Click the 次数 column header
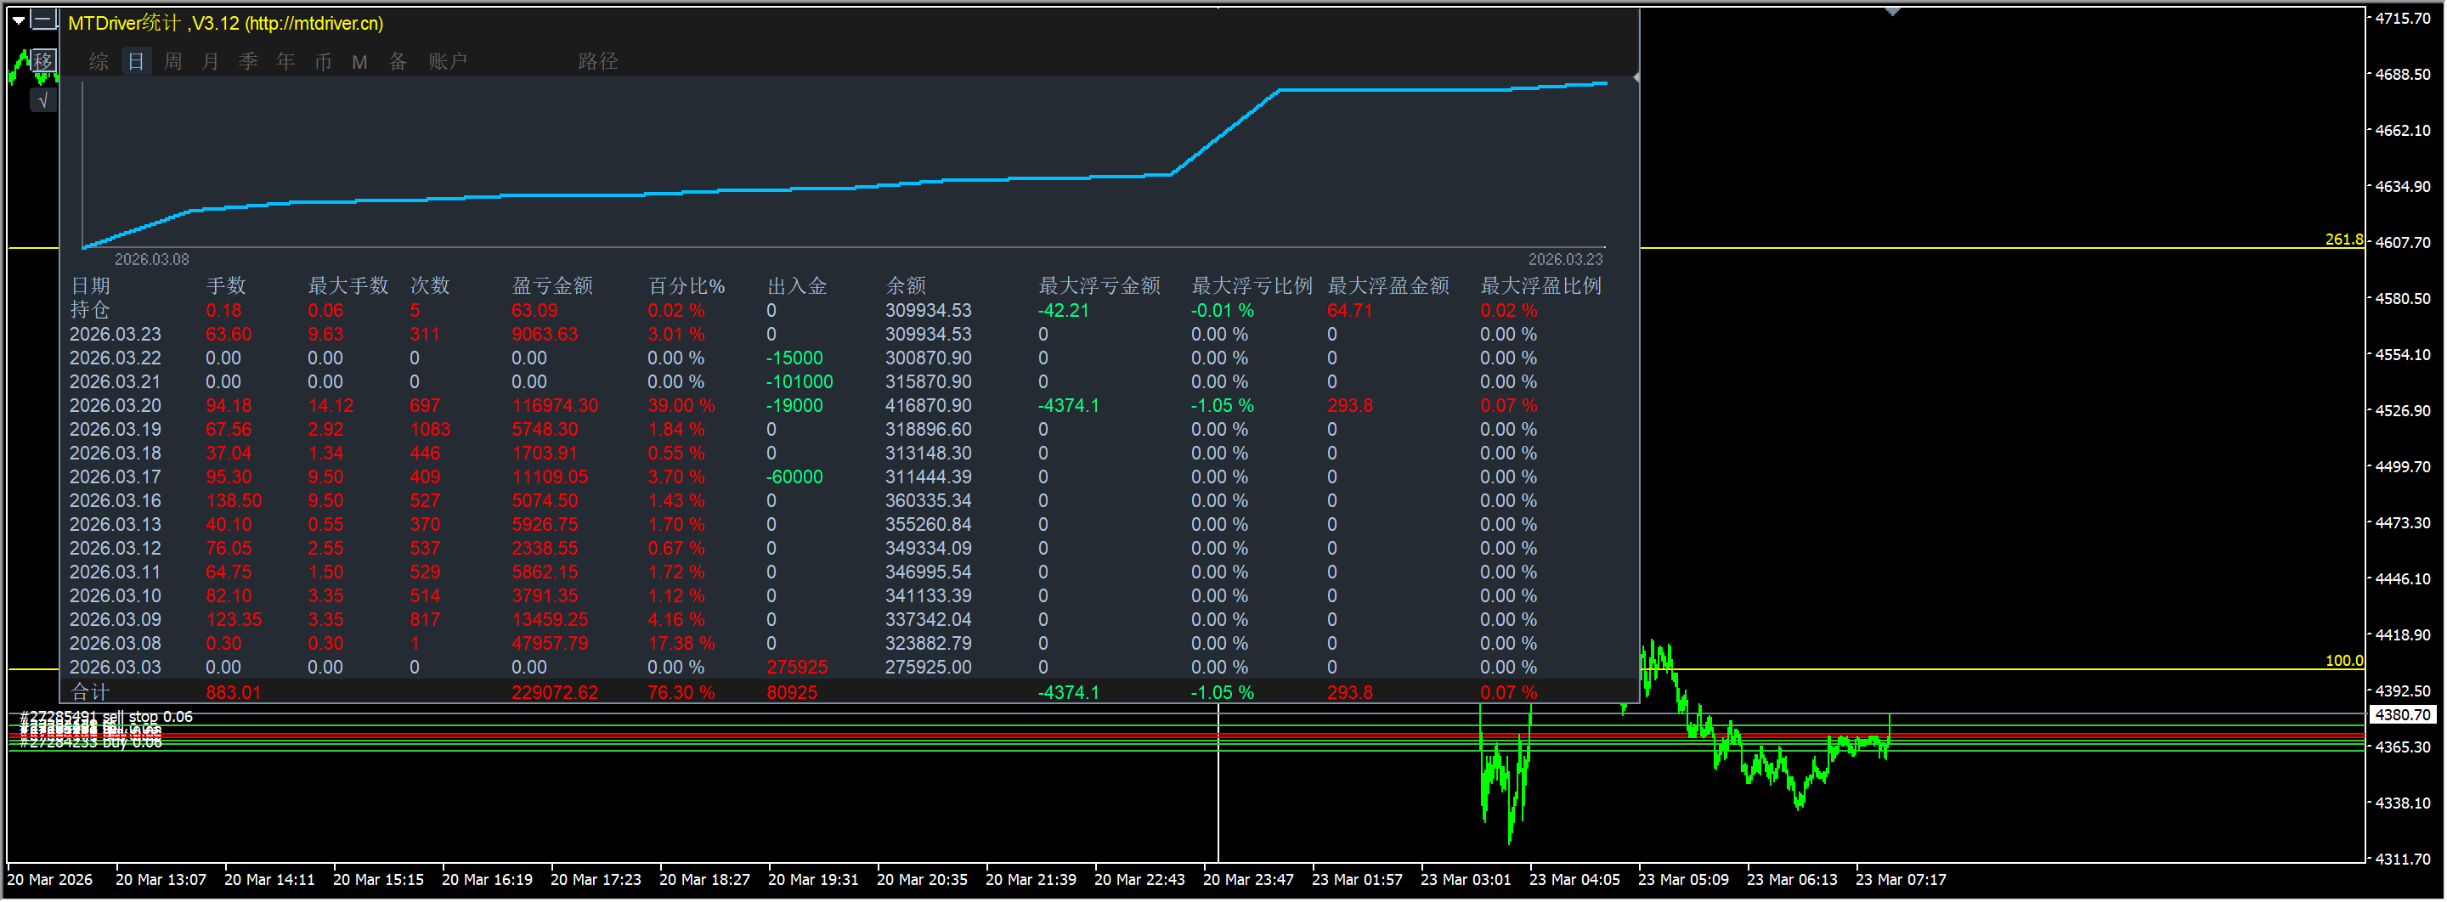Screen dimensions: 2447x902 coord(430,285)
